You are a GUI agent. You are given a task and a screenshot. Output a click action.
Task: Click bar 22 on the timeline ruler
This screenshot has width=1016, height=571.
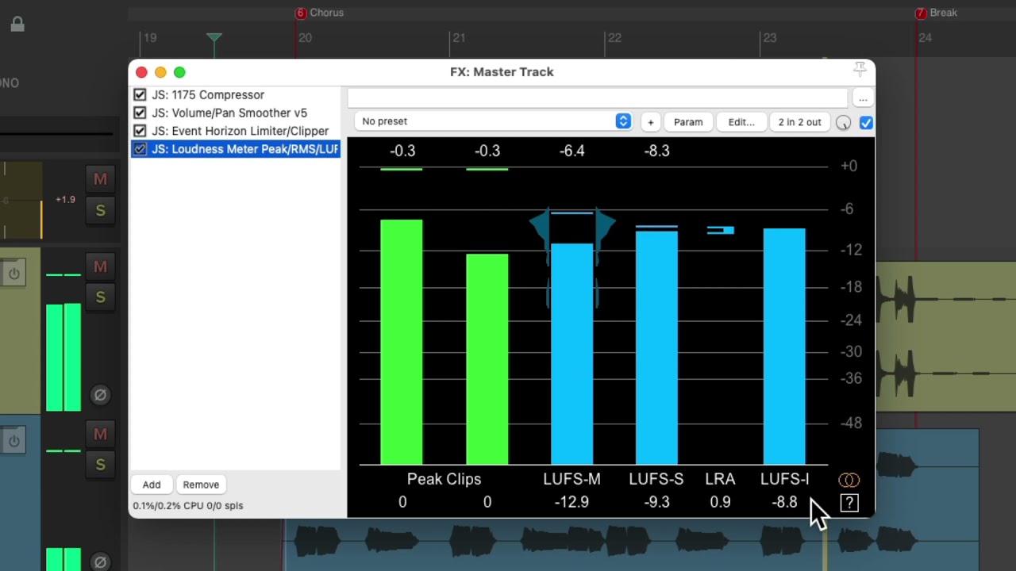[x=614, y=37]
